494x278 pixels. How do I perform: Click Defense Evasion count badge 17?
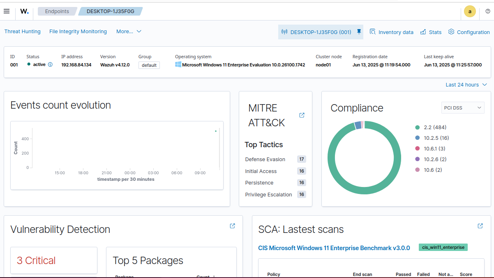pyautogui.click(x=302, y=160)
